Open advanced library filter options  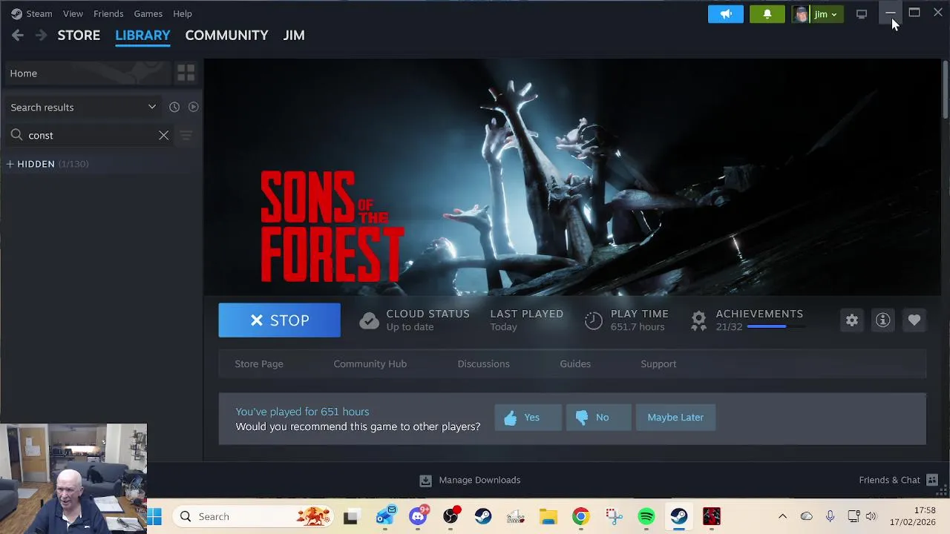click(186, 135)
